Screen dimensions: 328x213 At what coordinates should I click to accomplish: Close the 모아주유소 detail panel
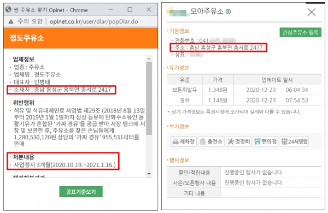[312, 12]
